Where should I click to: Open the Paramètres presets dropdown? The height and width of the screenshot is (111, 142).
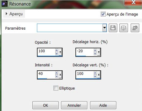click(x=104, y=28)
